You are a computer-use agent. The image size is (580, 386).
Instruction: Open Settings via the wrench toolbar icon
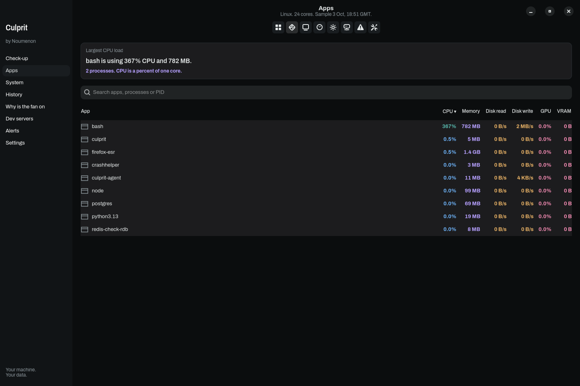(x=374, y=27)
